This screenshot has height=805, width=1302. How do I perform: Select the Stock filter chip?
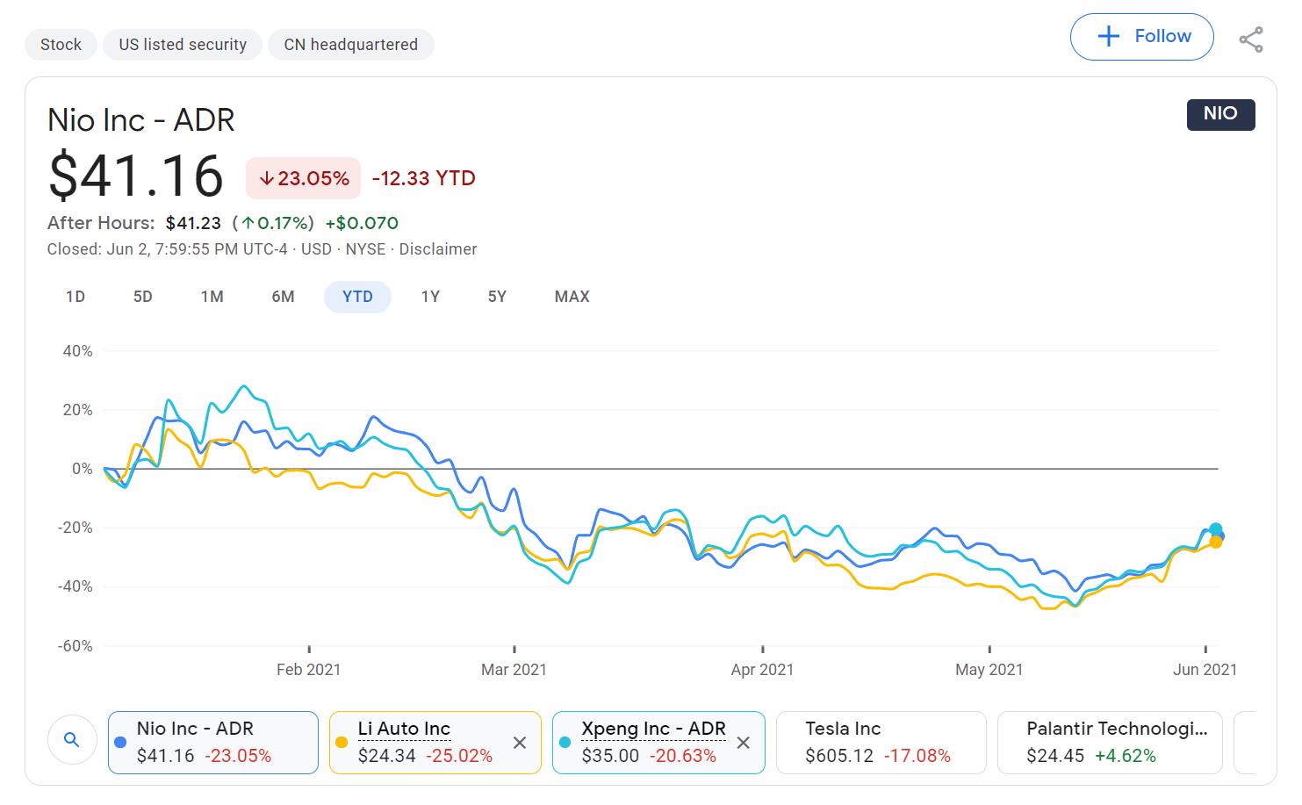click(x=60, y=44)
